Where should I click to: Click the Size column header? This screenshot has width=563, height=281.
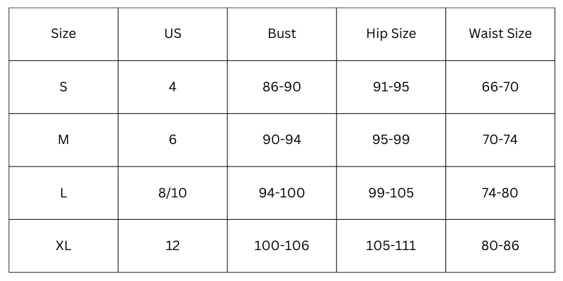(63, 34)
